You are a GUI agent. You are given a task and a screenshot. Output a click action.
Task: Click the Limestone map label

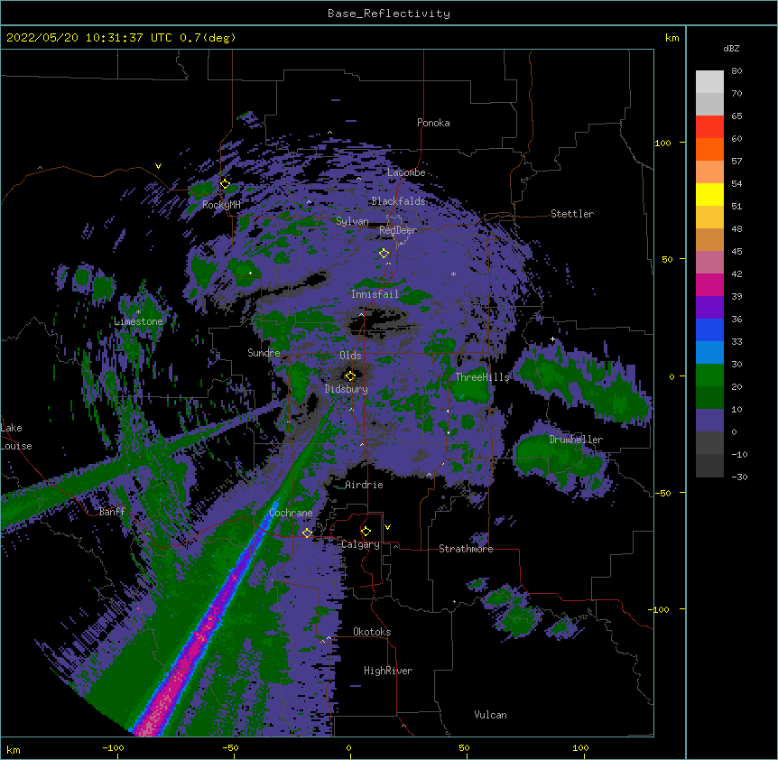click(x=138, y=321)
